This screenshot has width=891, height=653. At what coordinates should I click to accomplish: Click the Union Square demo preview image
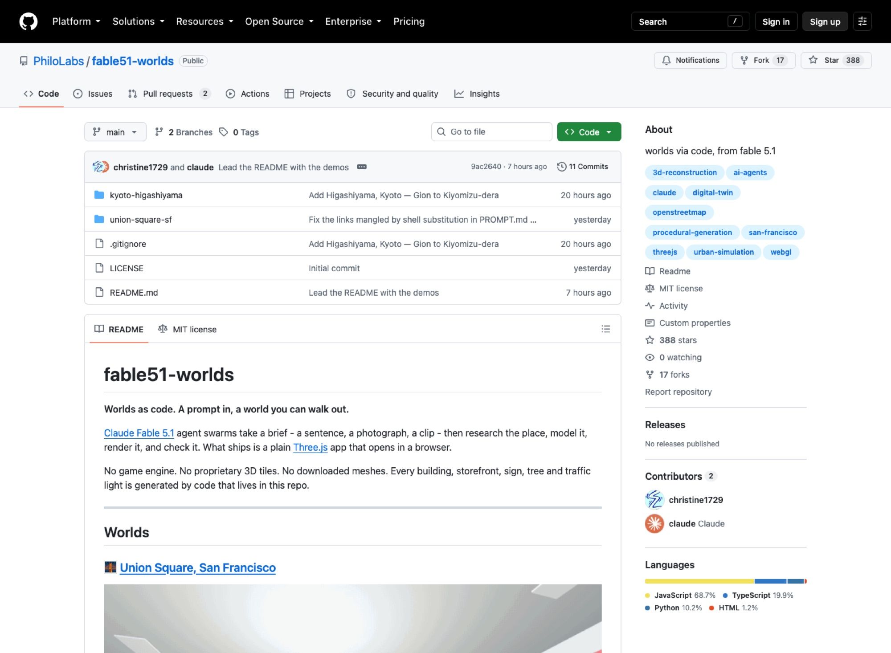[x=352, y=619]
